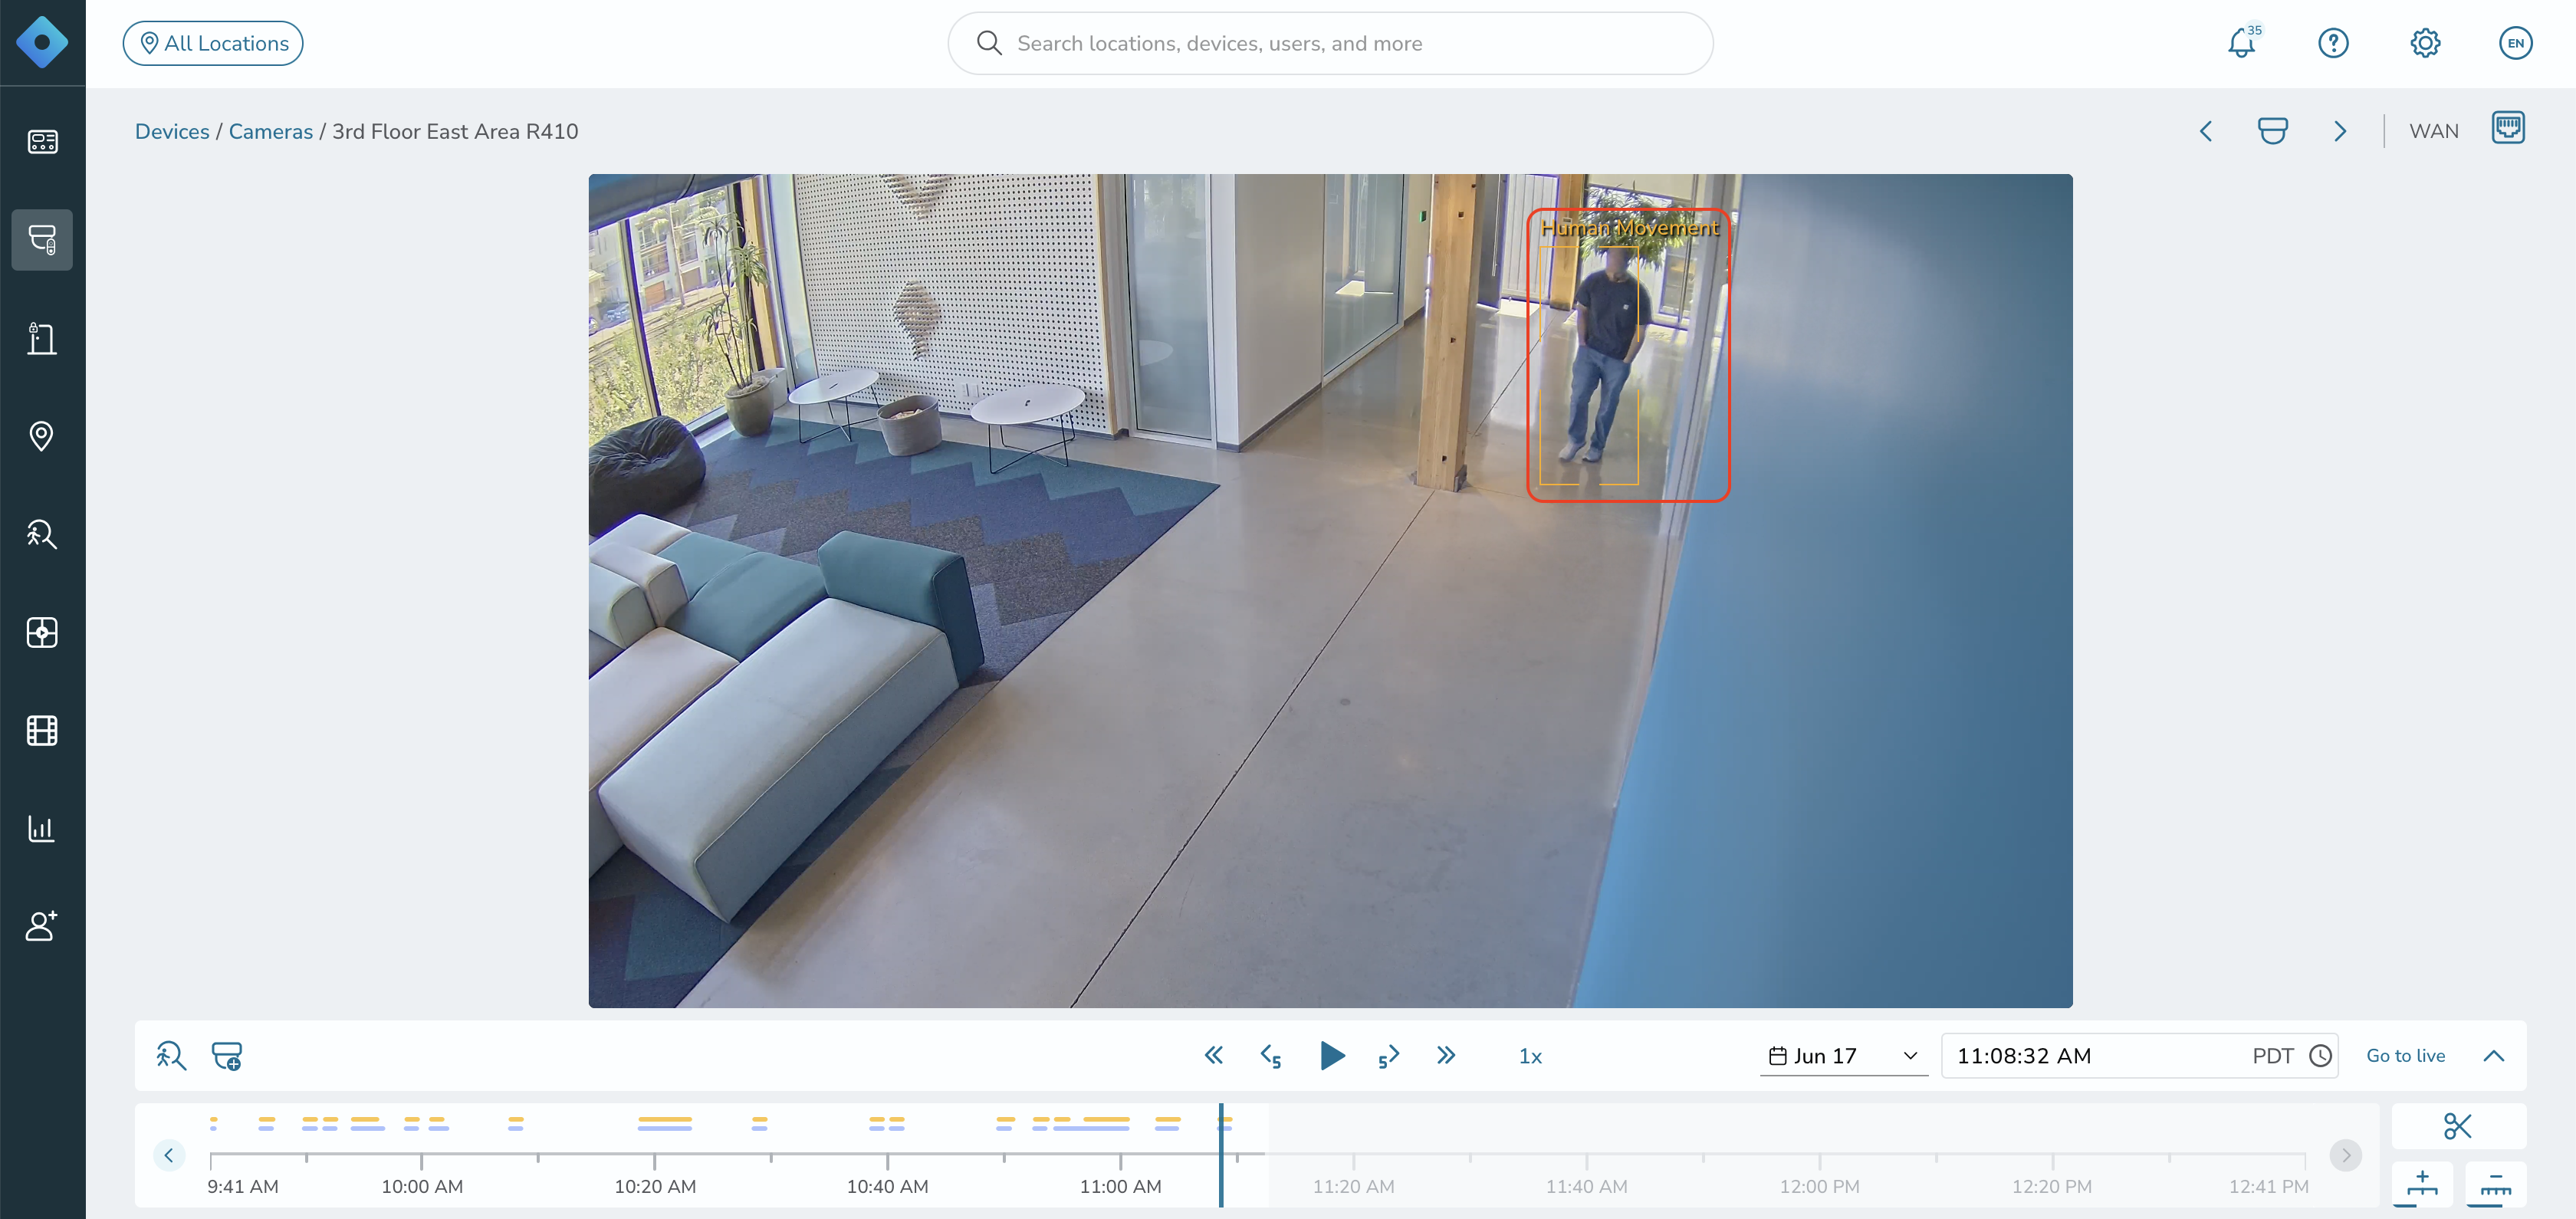Play the recorded video
2576x1219 pixels.
point(1331,1056)
